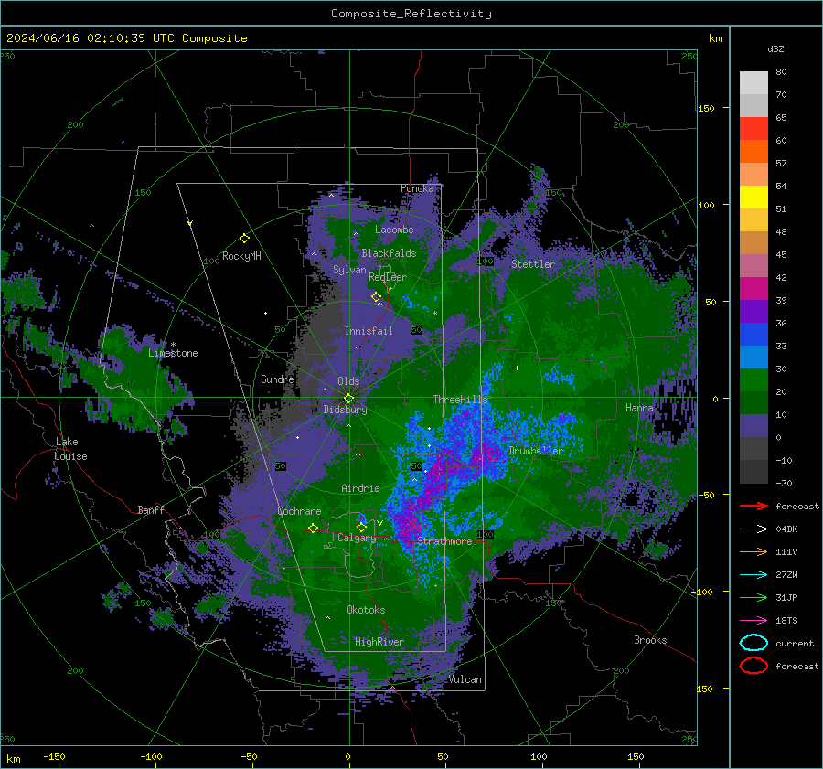Click the cyan 27ZW arrow legend icon
The width and height of the screenshot is (823, 769).
(x=754, y=575)
